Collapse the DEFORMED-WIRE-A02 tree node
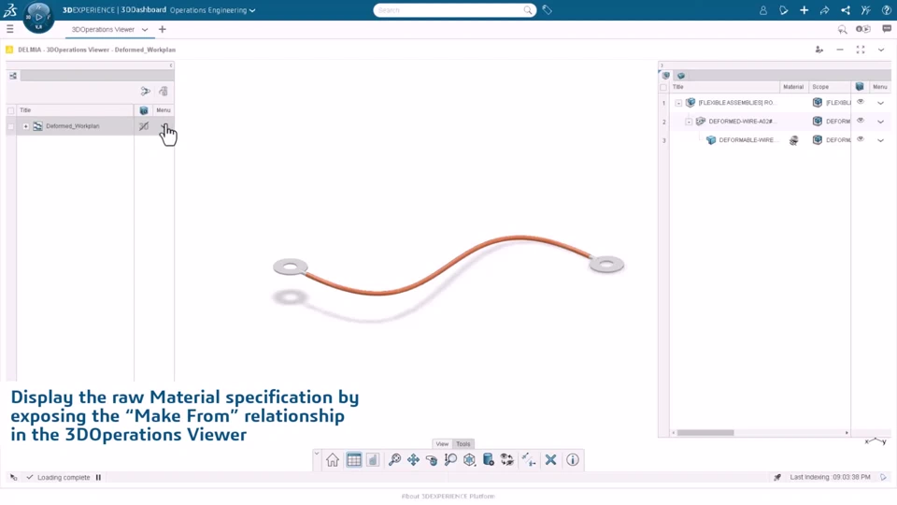This screenshot has width=897, height=505. click(689, 122)
